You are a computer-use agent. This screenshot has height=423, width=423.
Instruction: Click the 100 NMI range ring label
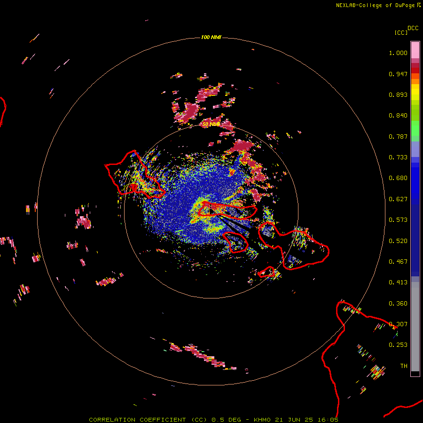pyautogui.click(x=211, y=37)
